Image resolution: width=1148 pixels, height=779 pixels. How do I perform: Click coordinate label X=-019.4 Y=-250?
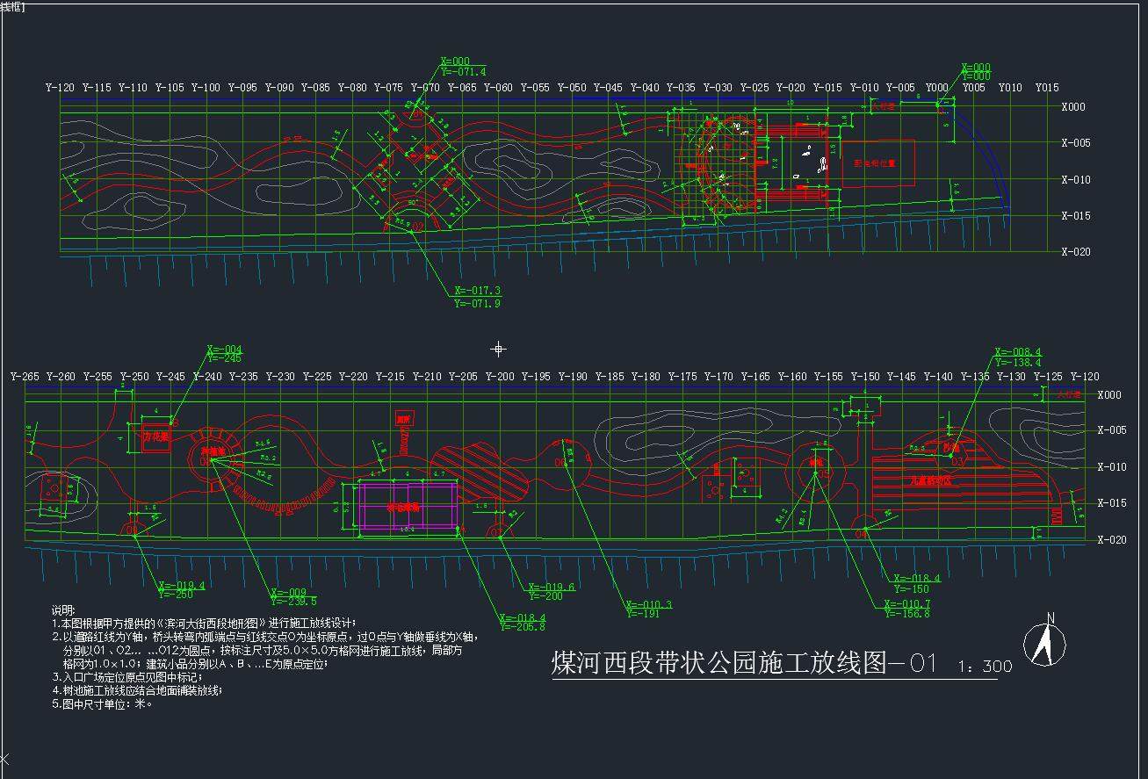[181, 589]
